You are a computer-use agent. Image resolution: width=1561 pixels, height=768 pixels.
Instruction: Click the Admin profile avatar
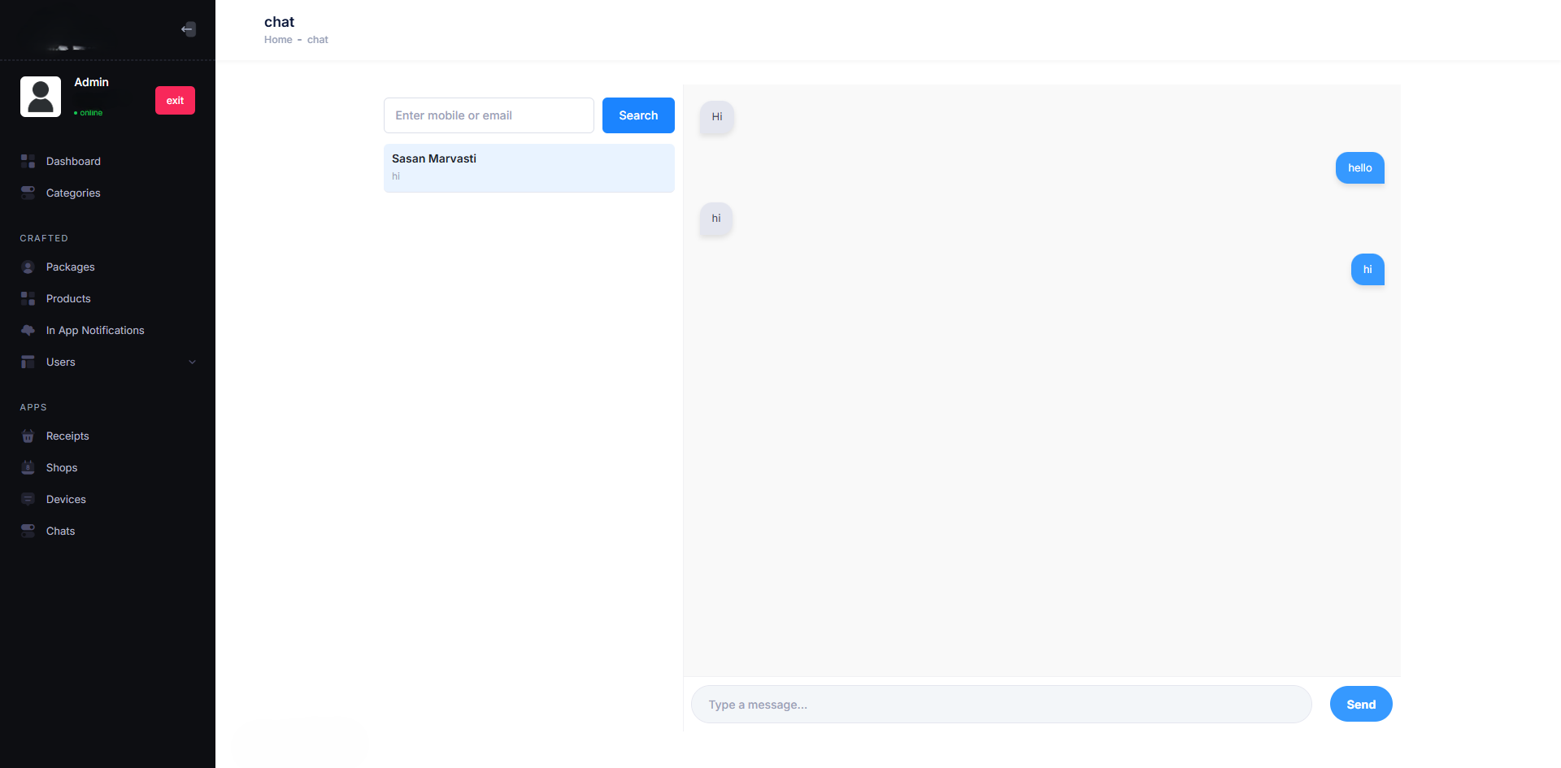(41, 97)
